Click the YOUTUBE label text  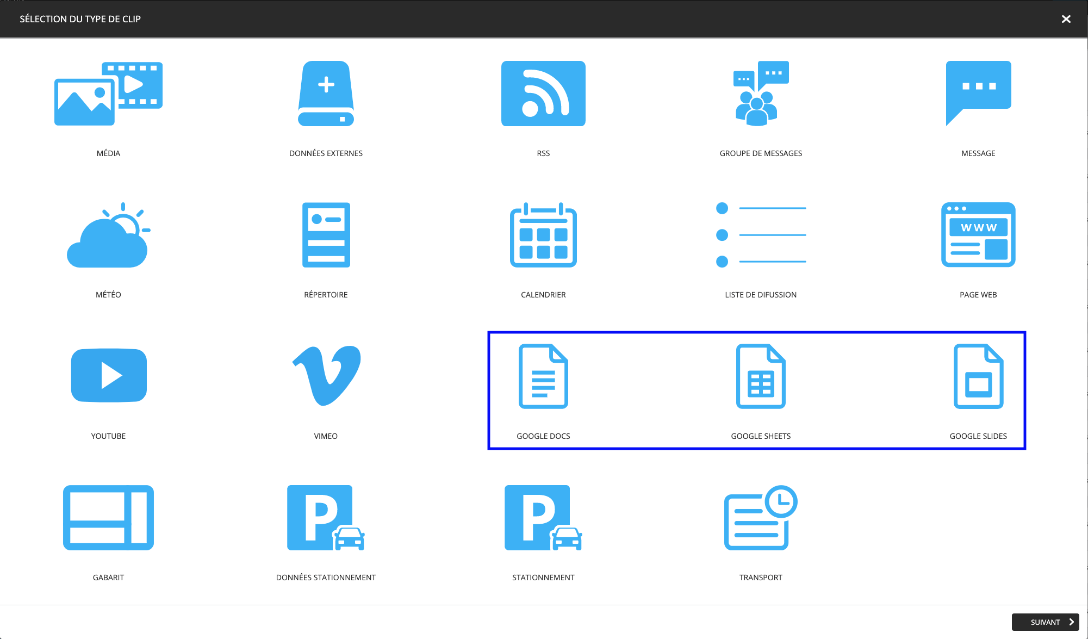[108, 436]
